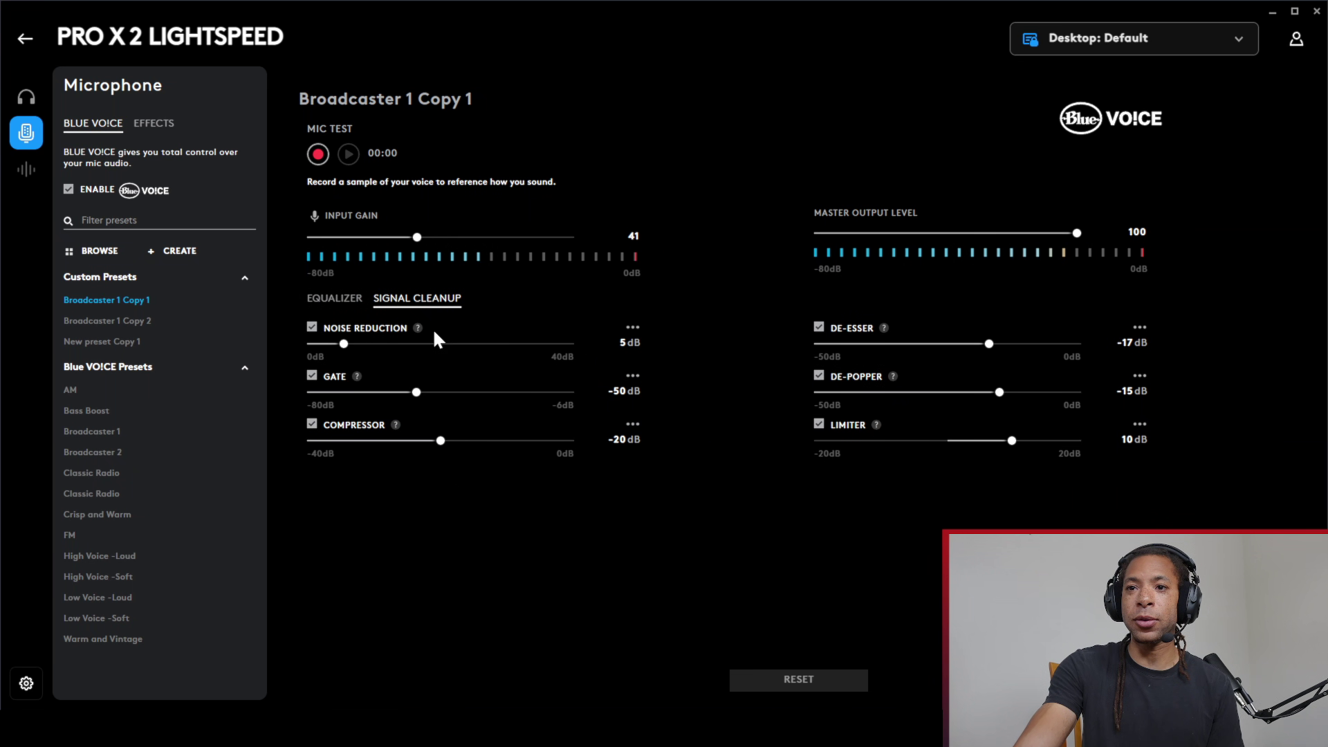Select the microphone sidebar icon

[x=26, y=132]
